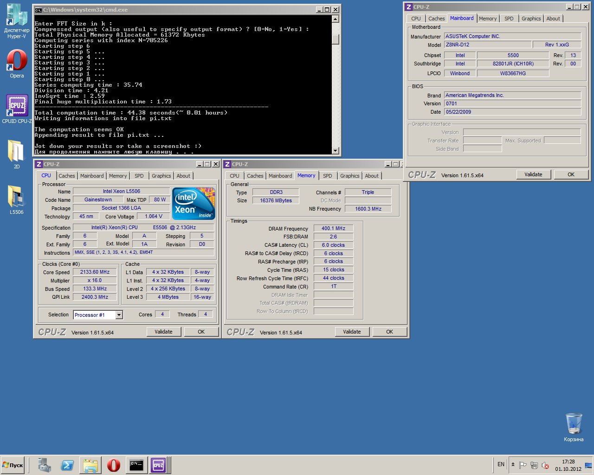Click the cmd window scrollbar thumb
Image resolution: width=594 pixels, height=475 pixels.
click(x=336, y=39)
